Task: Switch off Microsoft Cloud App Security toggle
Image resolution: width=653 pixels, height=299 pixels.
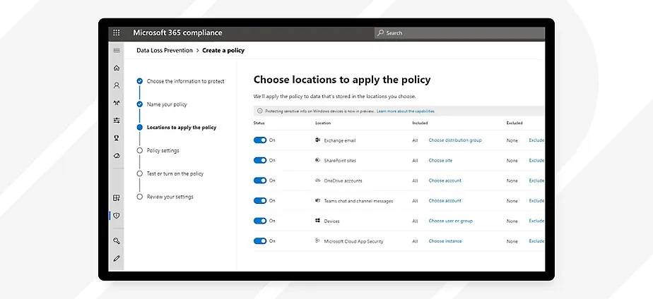Action: [260, 241]
